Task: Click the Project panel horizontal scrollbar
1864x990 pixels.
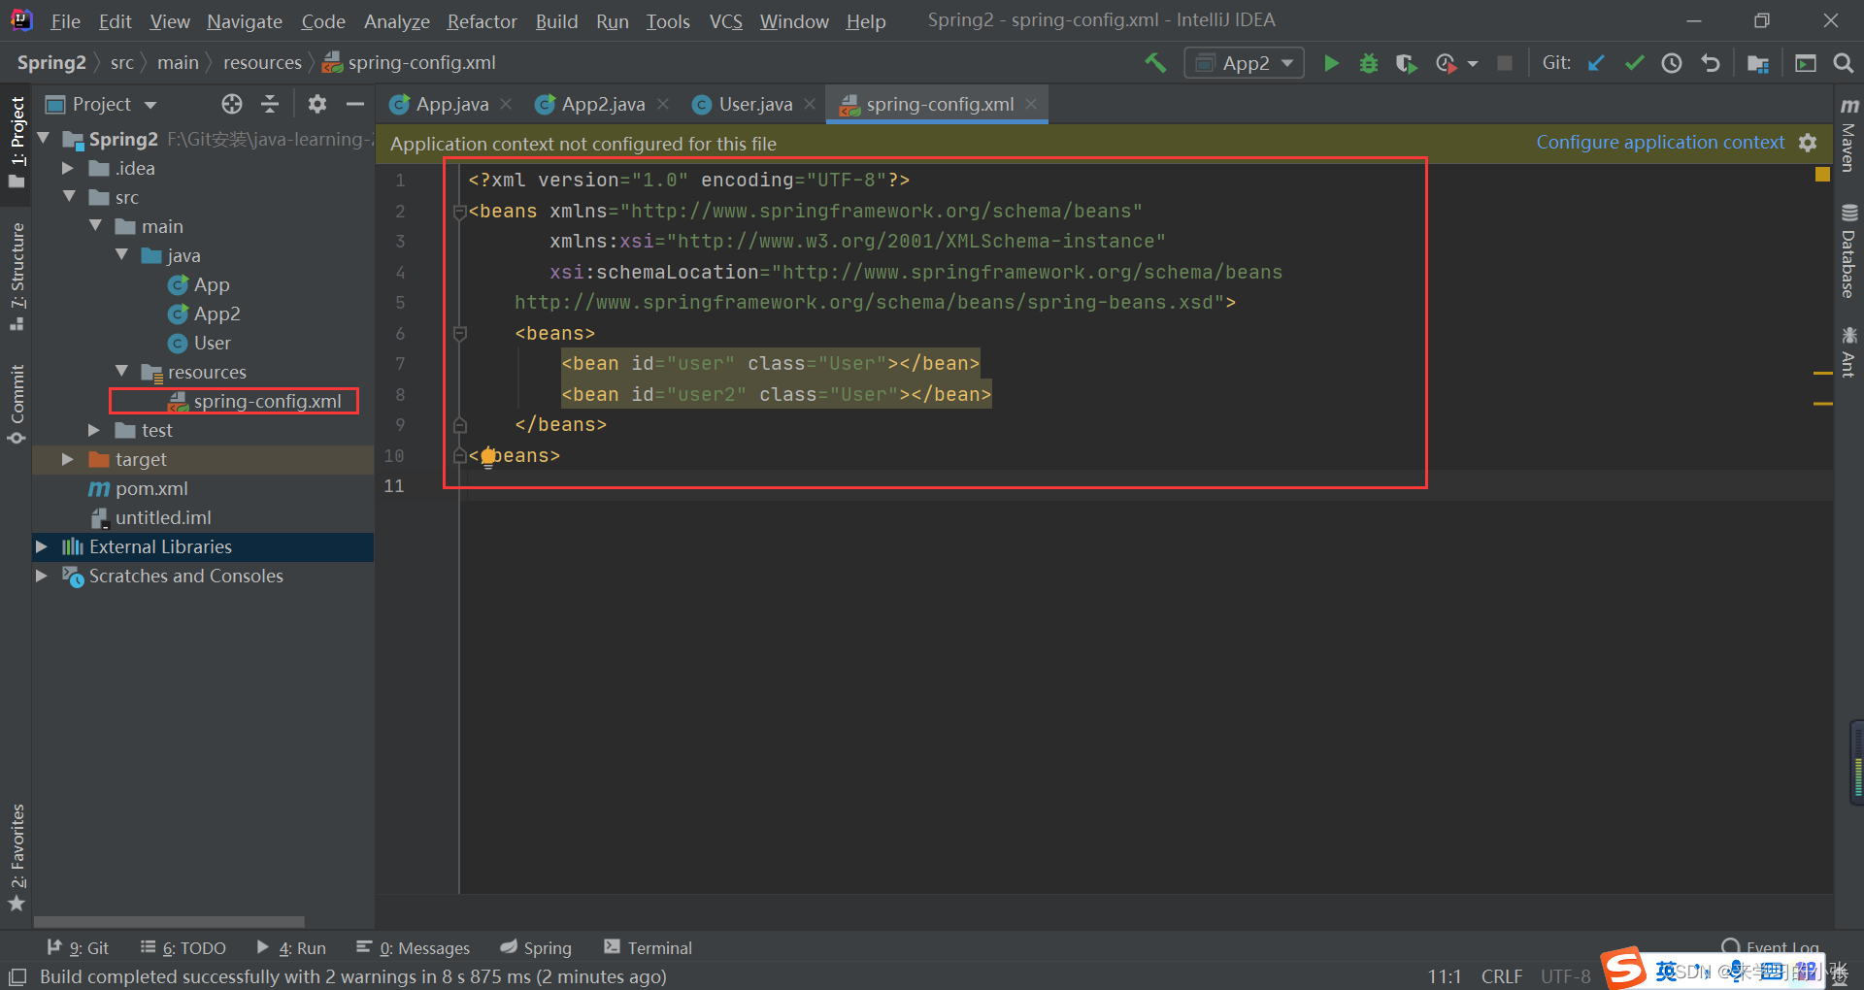Action: click(x=169, y=921)
